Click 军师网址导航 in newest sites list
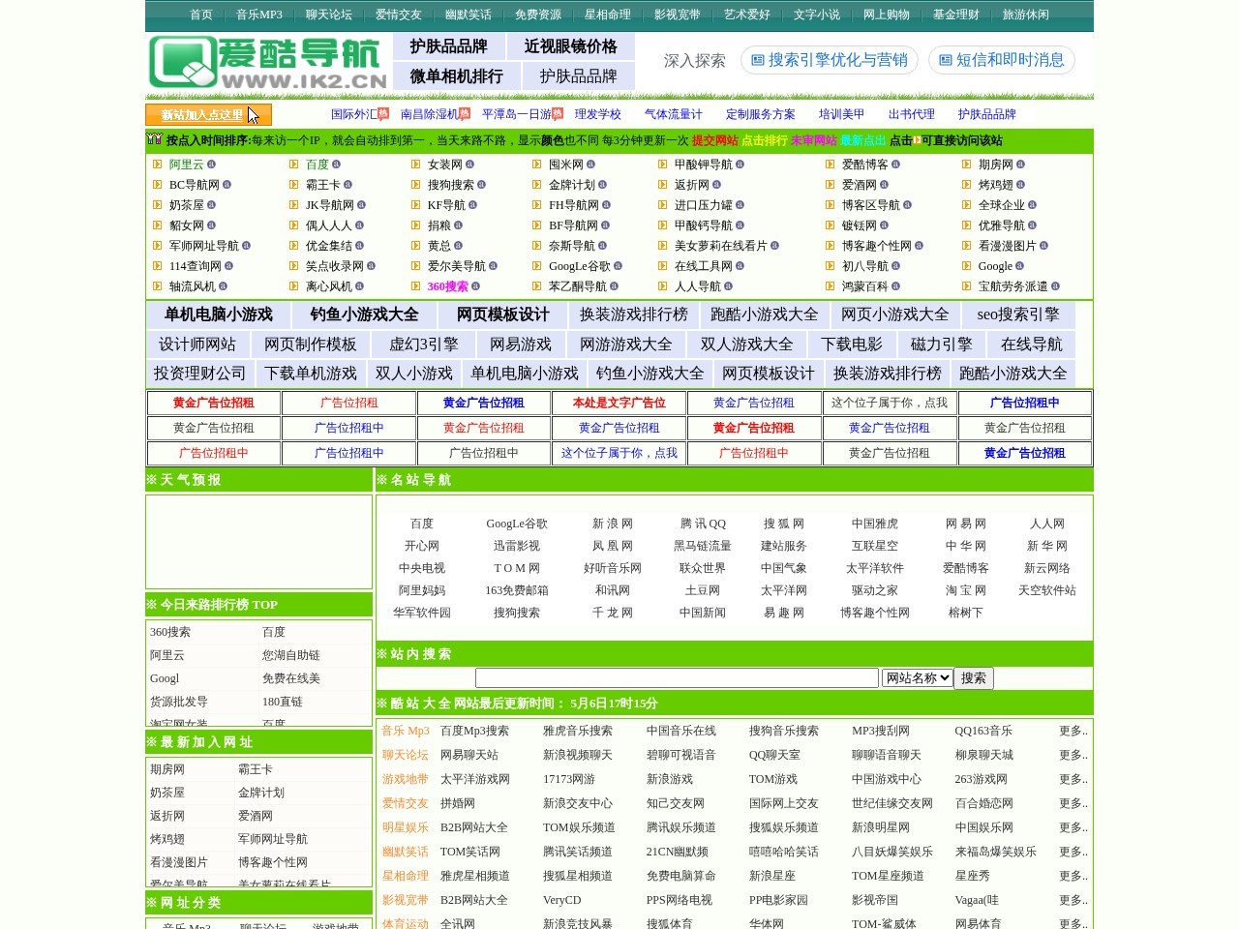Viewport: 1239px width, 929px height. [x=273, y=839]
